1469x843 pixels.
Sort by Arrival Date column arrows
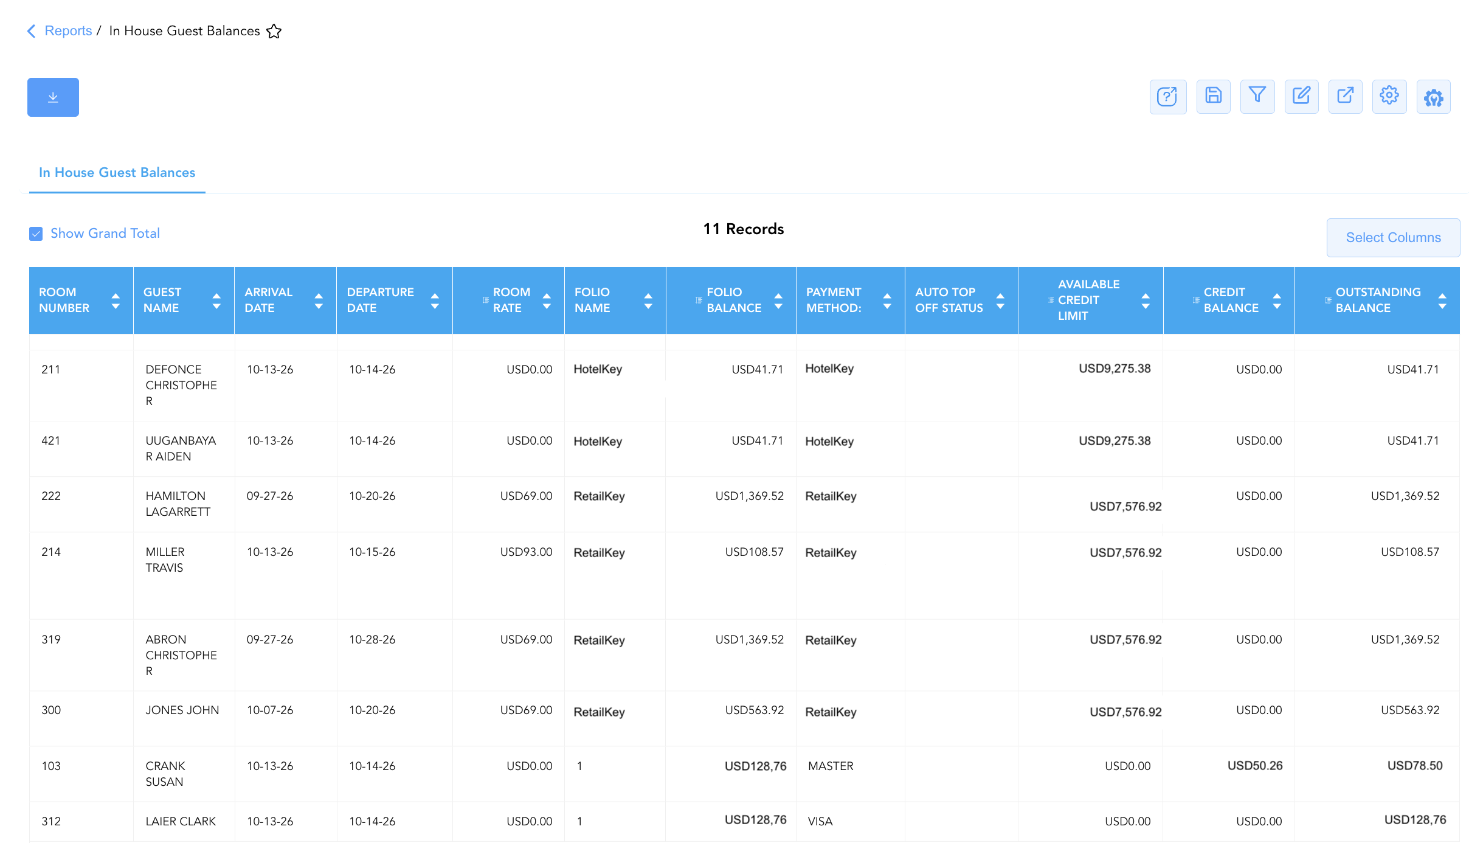319,301
